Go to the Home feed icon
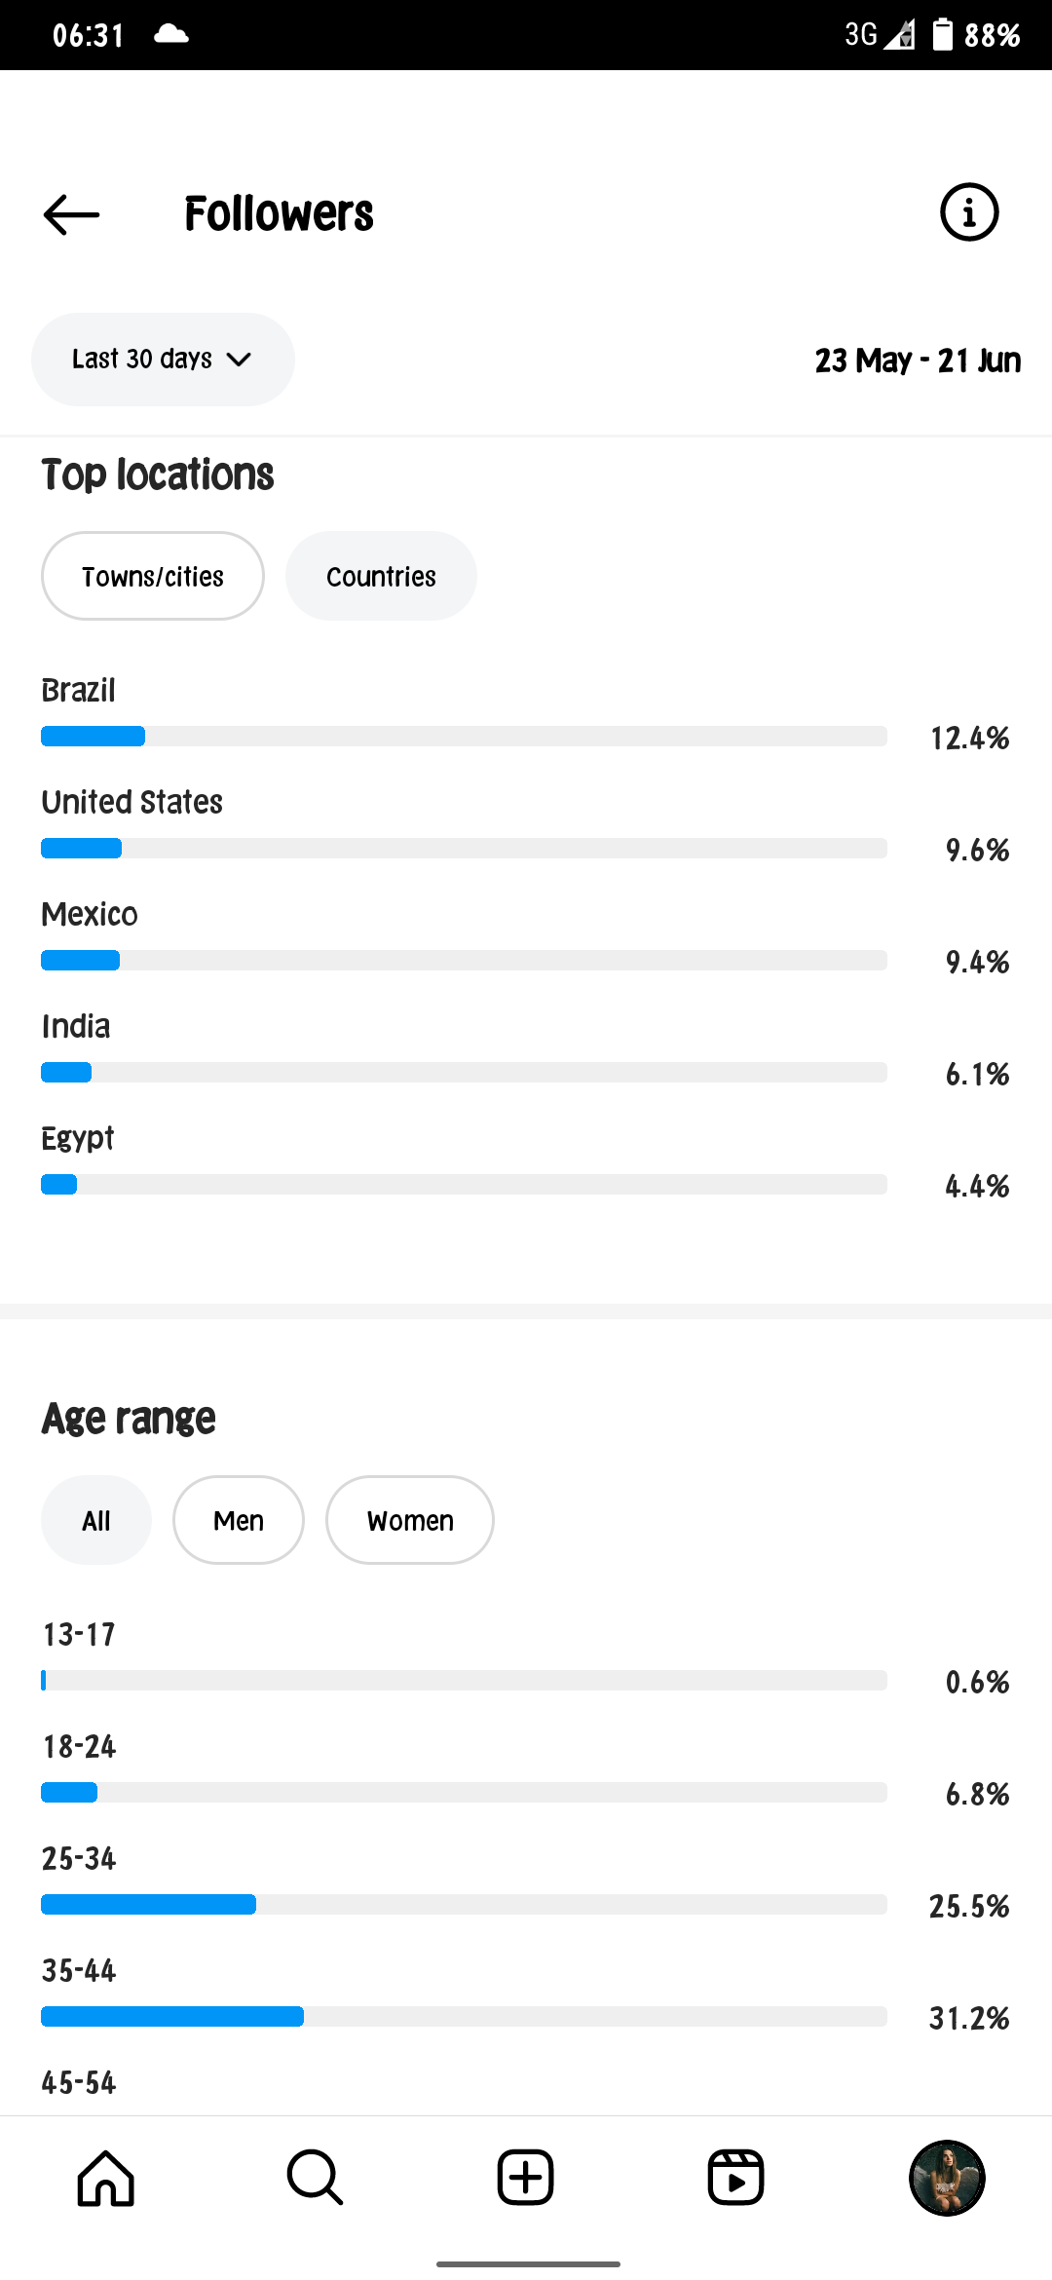 (105, 2178)
